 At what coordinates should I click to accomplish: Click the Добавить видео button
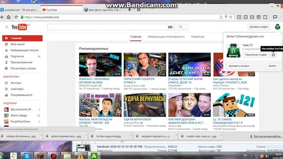(x=259, y=27)
